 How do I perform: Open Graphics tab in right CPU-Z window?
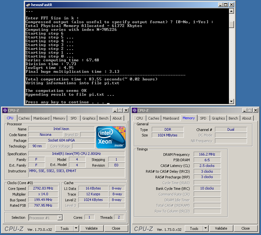click(218, 118)
